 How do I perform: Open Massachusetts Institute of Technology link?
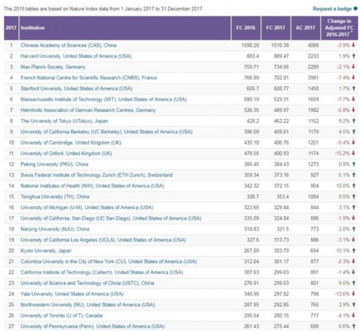click(103, 99)
